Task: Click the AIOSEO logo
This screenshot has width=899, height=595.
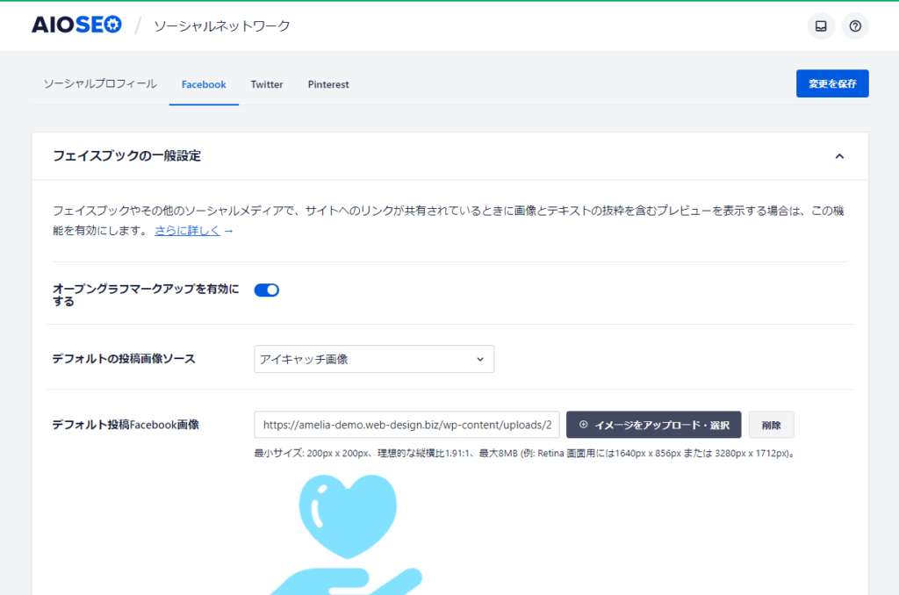Action: pyautogui.click(x=76, y=25)
